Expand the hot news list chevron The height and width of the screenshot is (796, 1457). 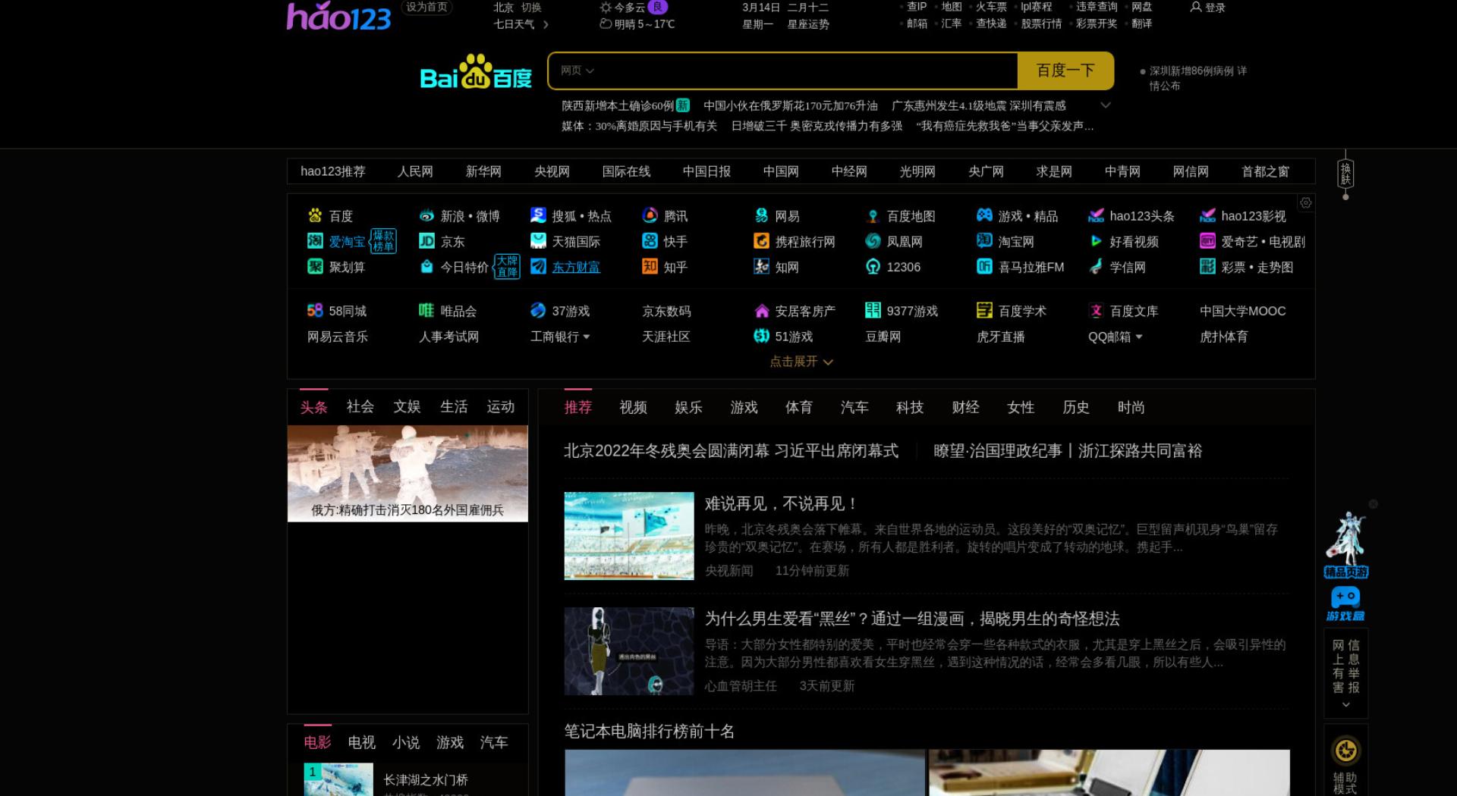tap(1106, 105)
